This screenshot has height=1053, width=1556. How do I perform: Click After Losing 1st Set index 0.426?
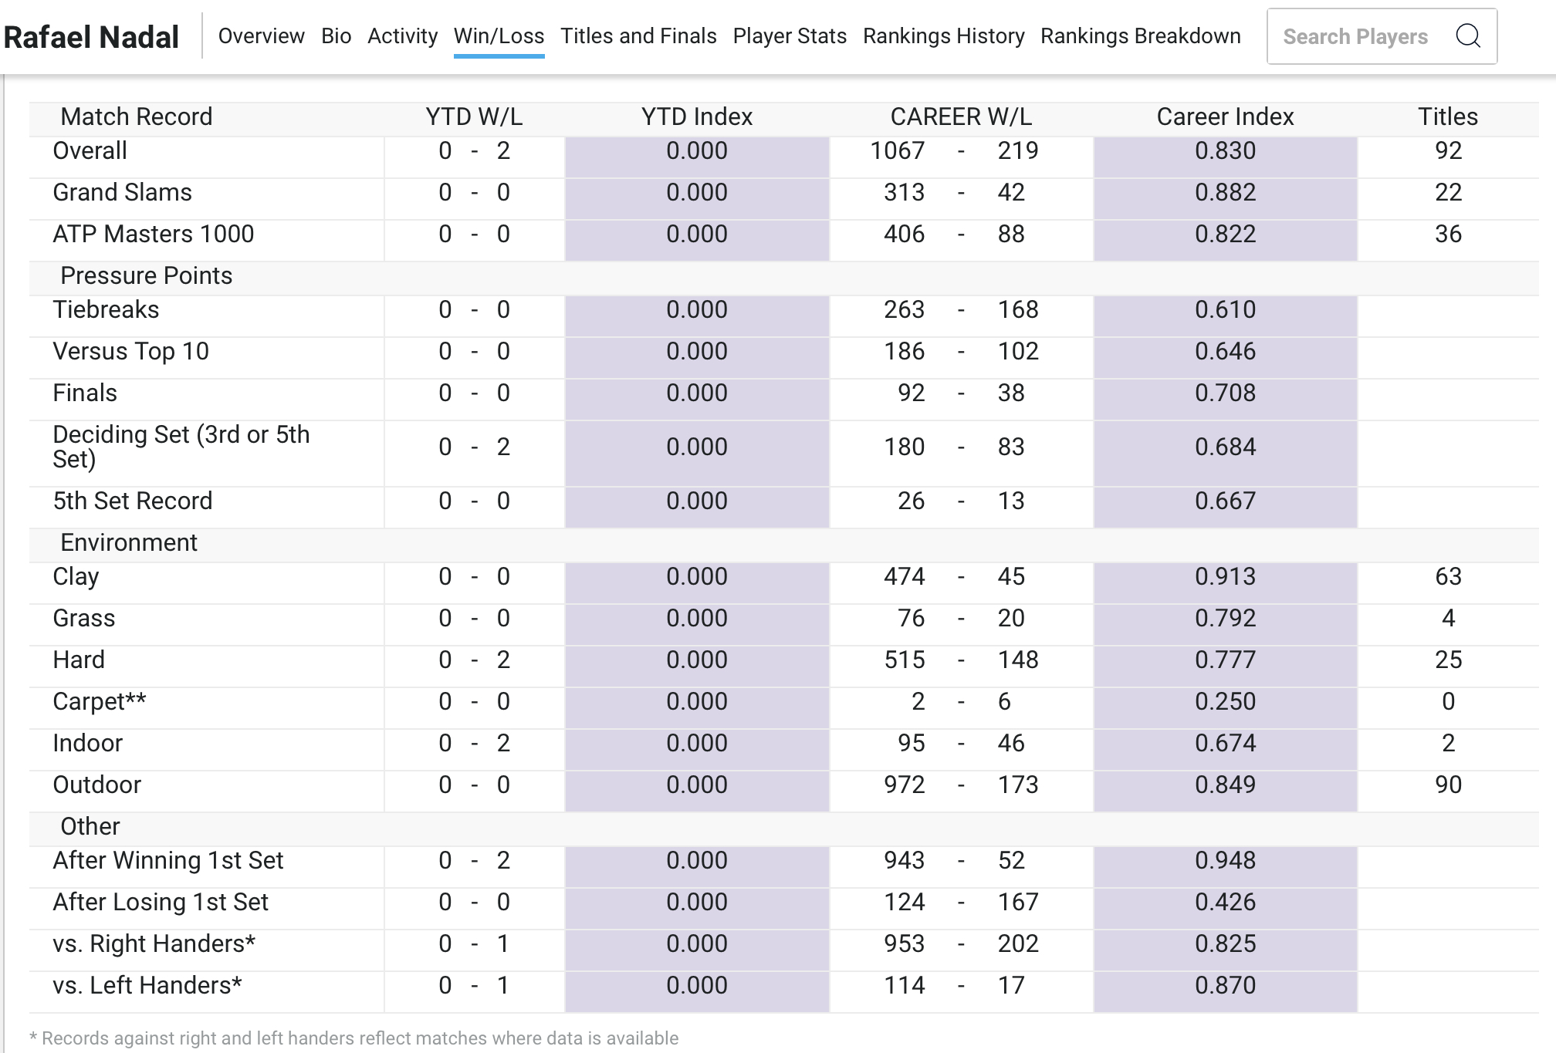click(x=1225, y=902)
